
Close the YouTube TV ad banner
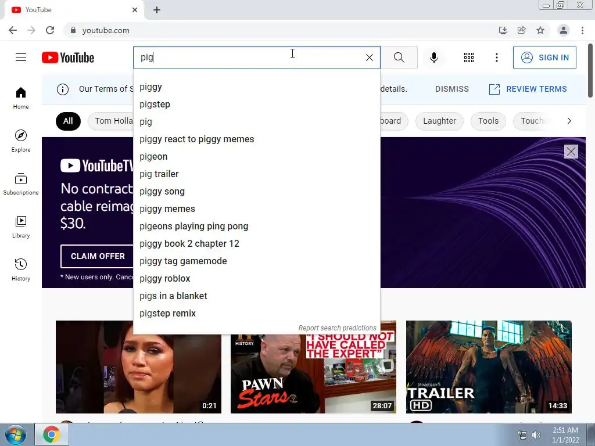571,152
